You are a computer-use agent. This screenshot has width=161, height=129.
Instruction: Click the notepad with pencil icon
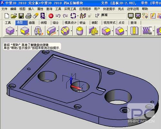click(x=153, y=16)
